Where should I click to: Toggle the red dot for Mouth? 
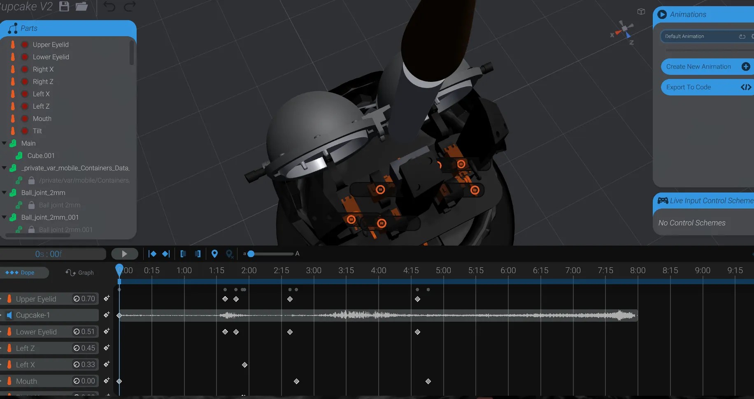click(25, 118)
